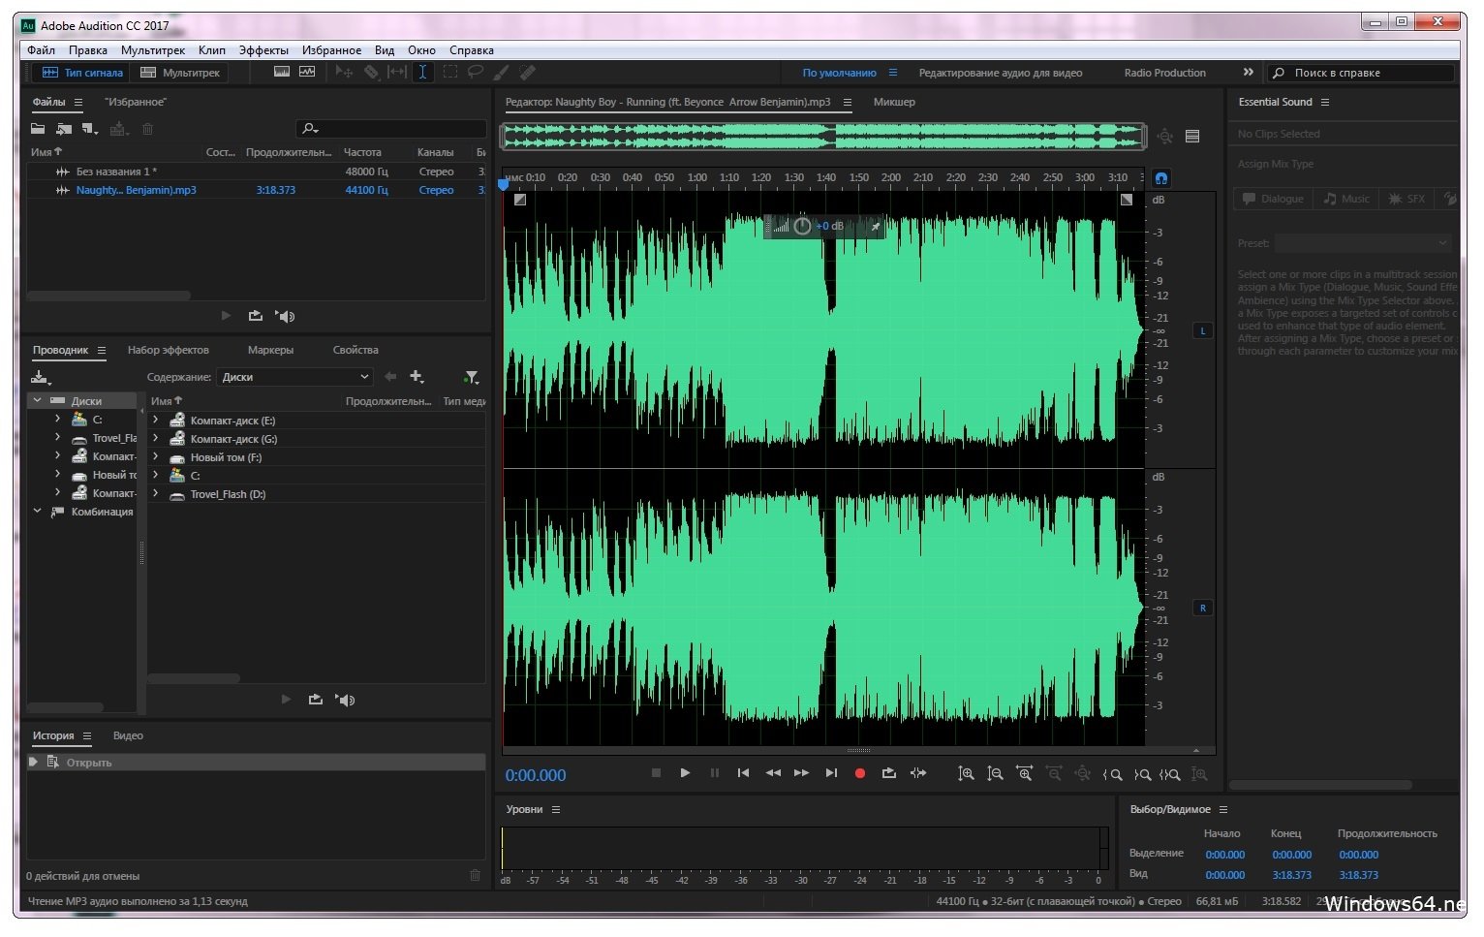Expand the C: drive in tree
Screen dimensions: 1484x937
(x=57, y=419)
